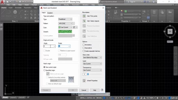Screen dimensions: 178x100
Task: Click the customization menu icon in status bar
Action: (176, 98)
